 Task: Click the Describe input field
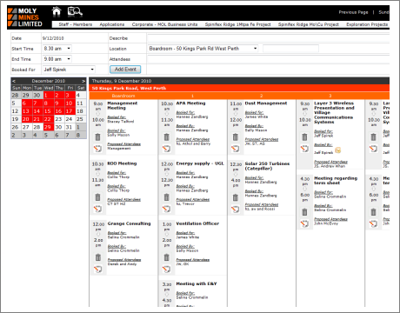[268, 38]
